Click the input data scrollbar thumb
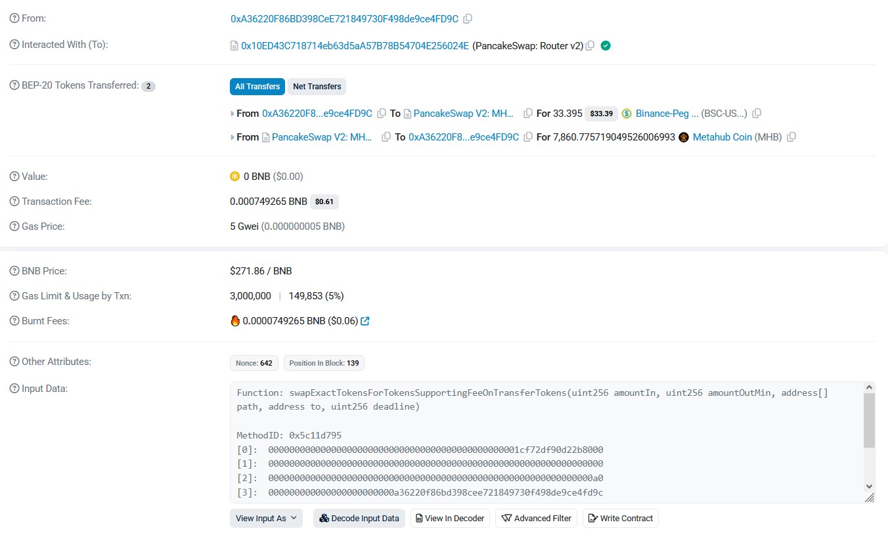Screen dimensions: 888x535 coord(869,420)
